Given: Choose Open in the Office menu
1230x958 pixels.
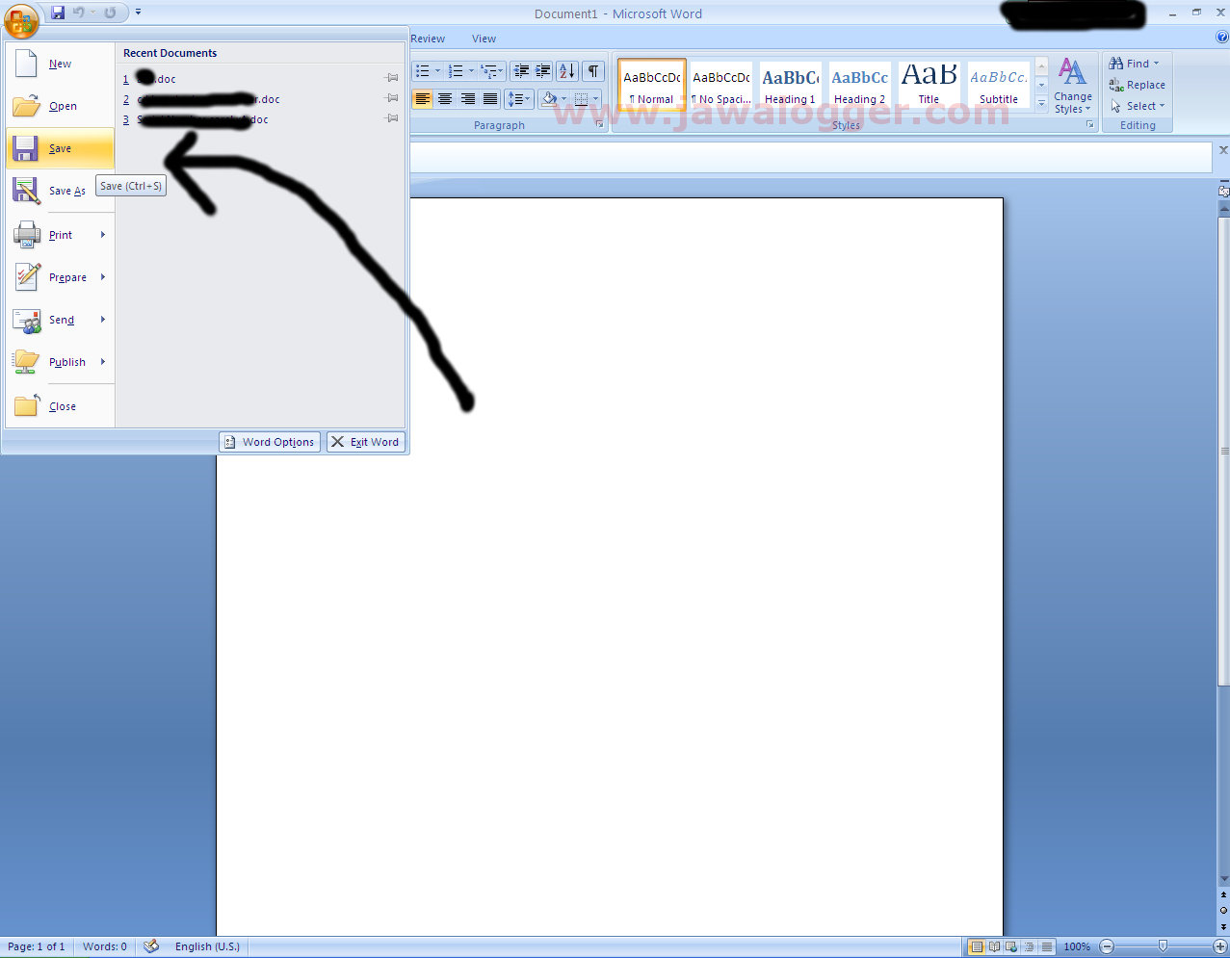Looking at the screenshot, I should tap(61, 106).
